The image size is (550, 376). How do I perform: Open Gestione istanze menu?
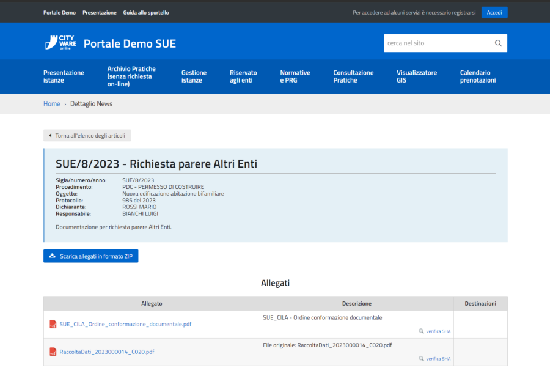point(194,76)
